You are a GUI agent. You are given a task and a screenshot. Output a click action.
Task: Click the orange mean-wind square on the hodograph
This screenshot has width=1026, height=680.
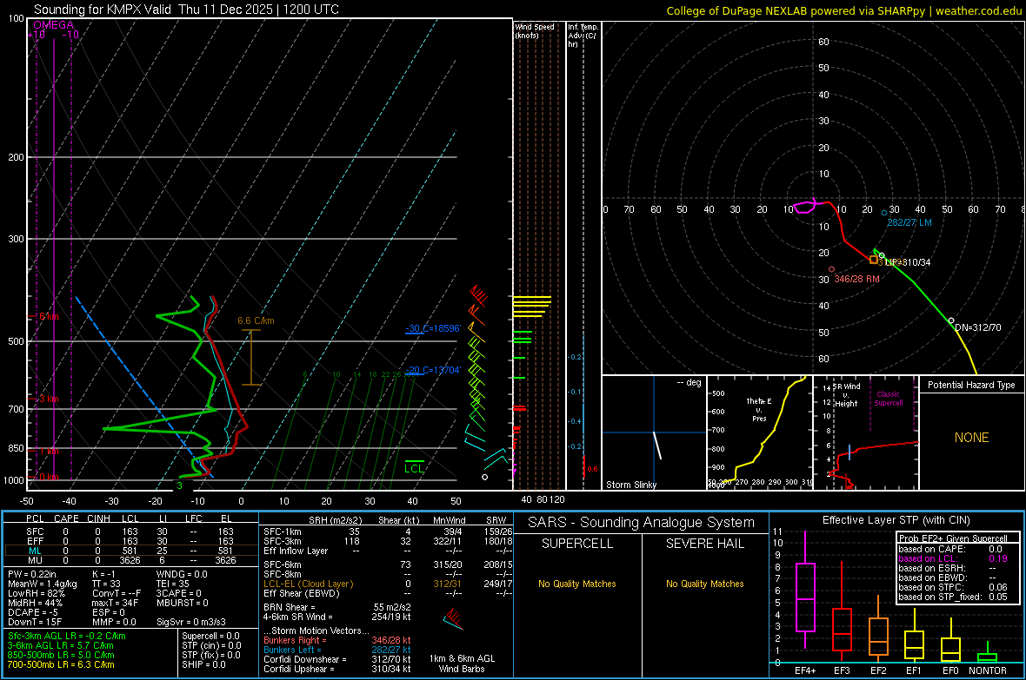click(x=874, y=260)
